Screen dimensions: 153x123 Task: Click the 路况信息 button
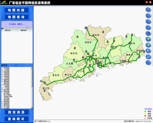(x=16, y=112)
